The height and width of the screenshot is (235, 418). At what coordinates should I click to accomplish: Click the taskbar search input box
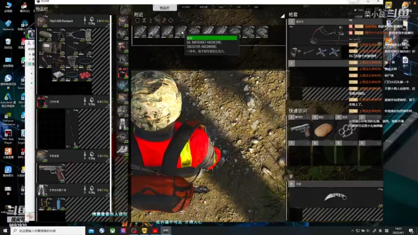pos(48,230)
